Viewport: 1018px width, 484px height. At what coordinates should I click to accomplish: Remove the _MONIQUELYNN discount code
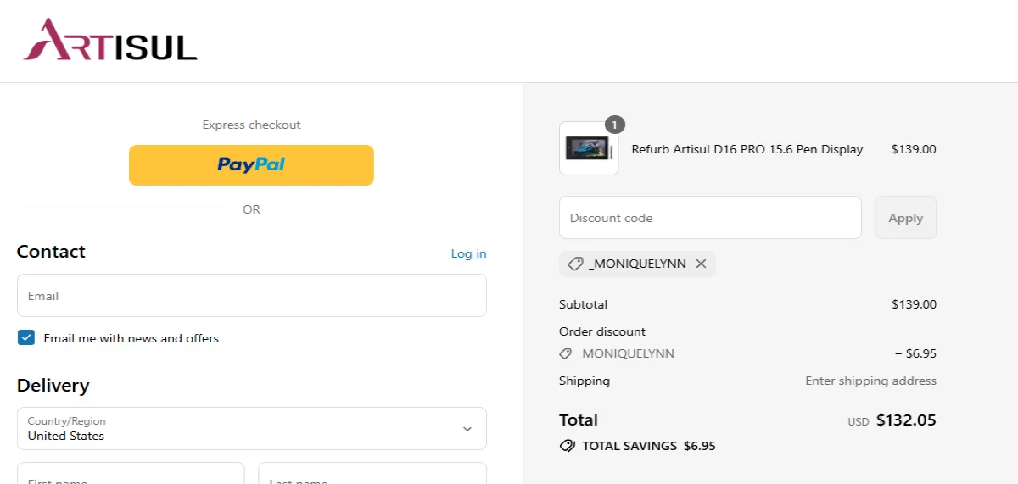point(701,264)
